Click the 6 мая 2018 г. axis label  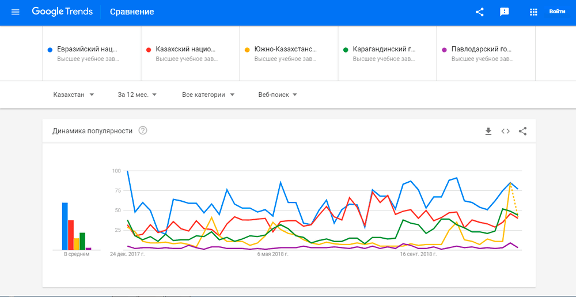[272, 254]
